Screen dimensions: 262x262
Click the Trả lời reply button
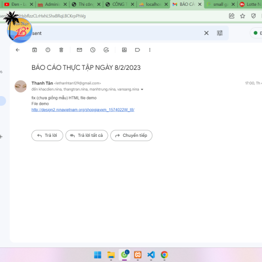pyautogui.click(x=47, y=135)
